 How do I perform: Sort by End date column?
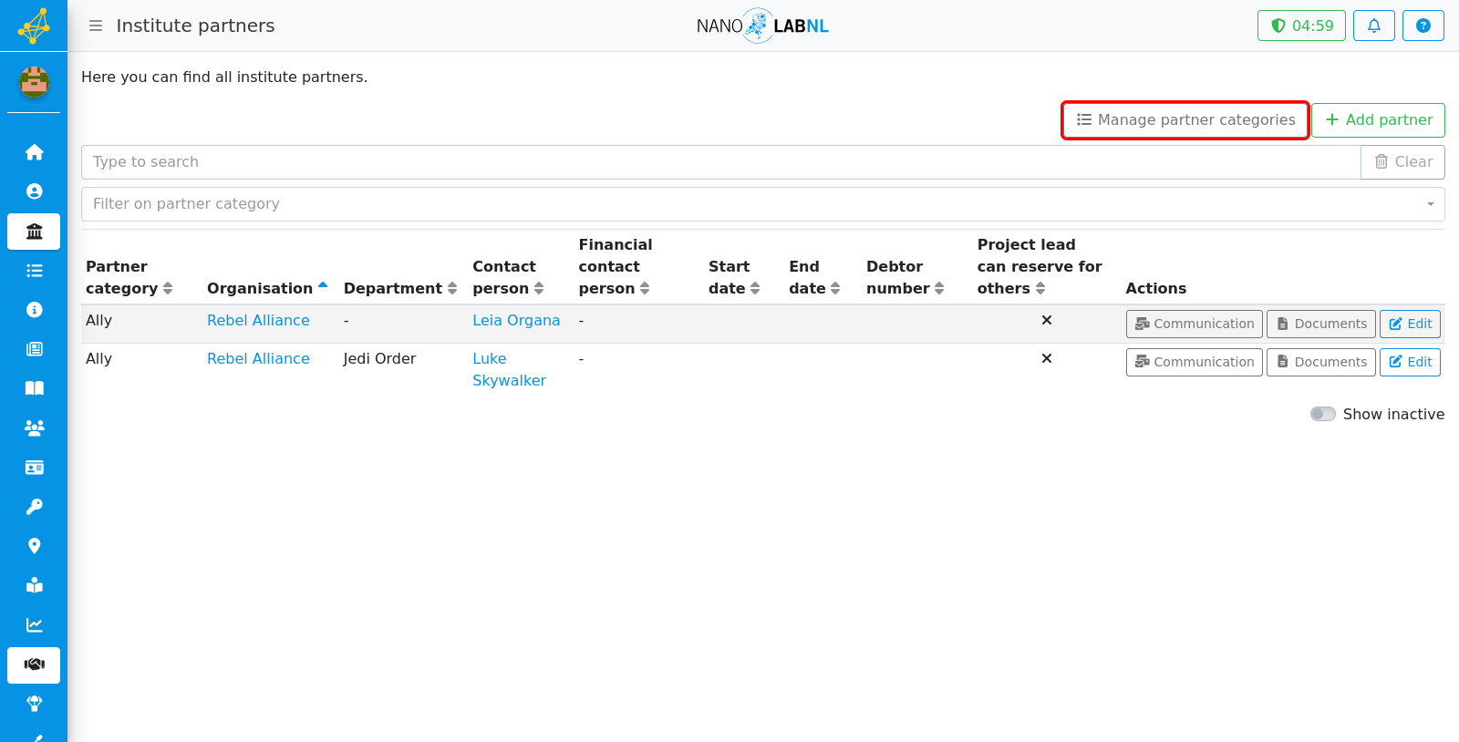[x=814, y=277]
